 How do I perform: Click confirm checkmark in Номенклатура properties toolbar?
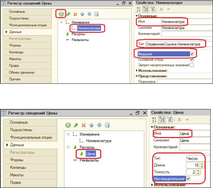(168, 9)
